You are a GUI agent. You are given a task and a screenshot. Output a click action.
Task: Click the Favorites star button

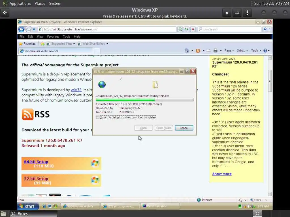pos(27,44)
